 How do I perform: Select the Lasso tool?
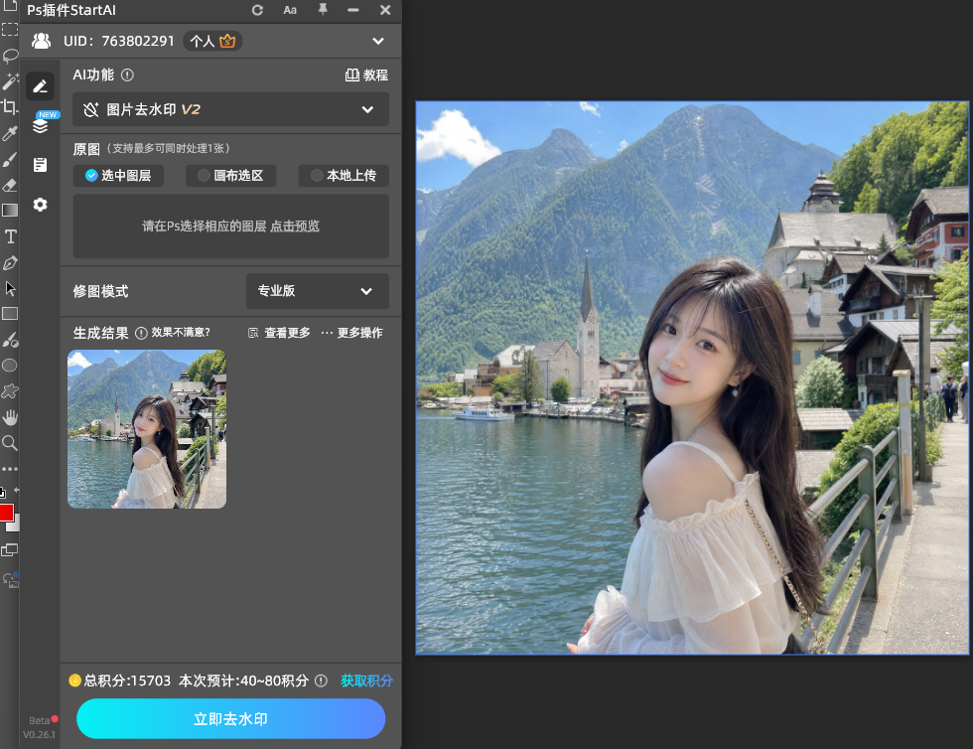10,56
